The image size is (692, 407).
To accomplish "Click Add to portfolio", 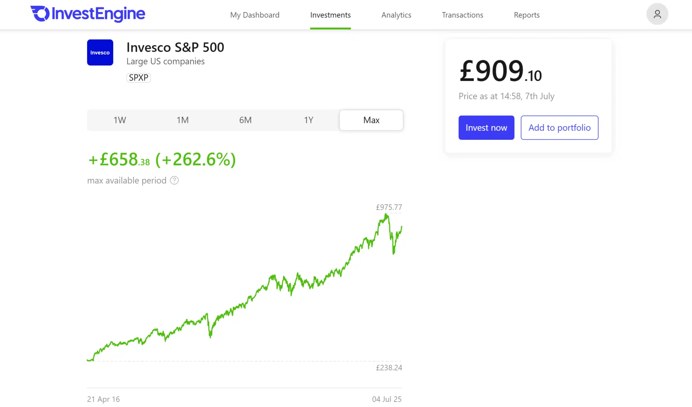I will [x=559, y=127].
